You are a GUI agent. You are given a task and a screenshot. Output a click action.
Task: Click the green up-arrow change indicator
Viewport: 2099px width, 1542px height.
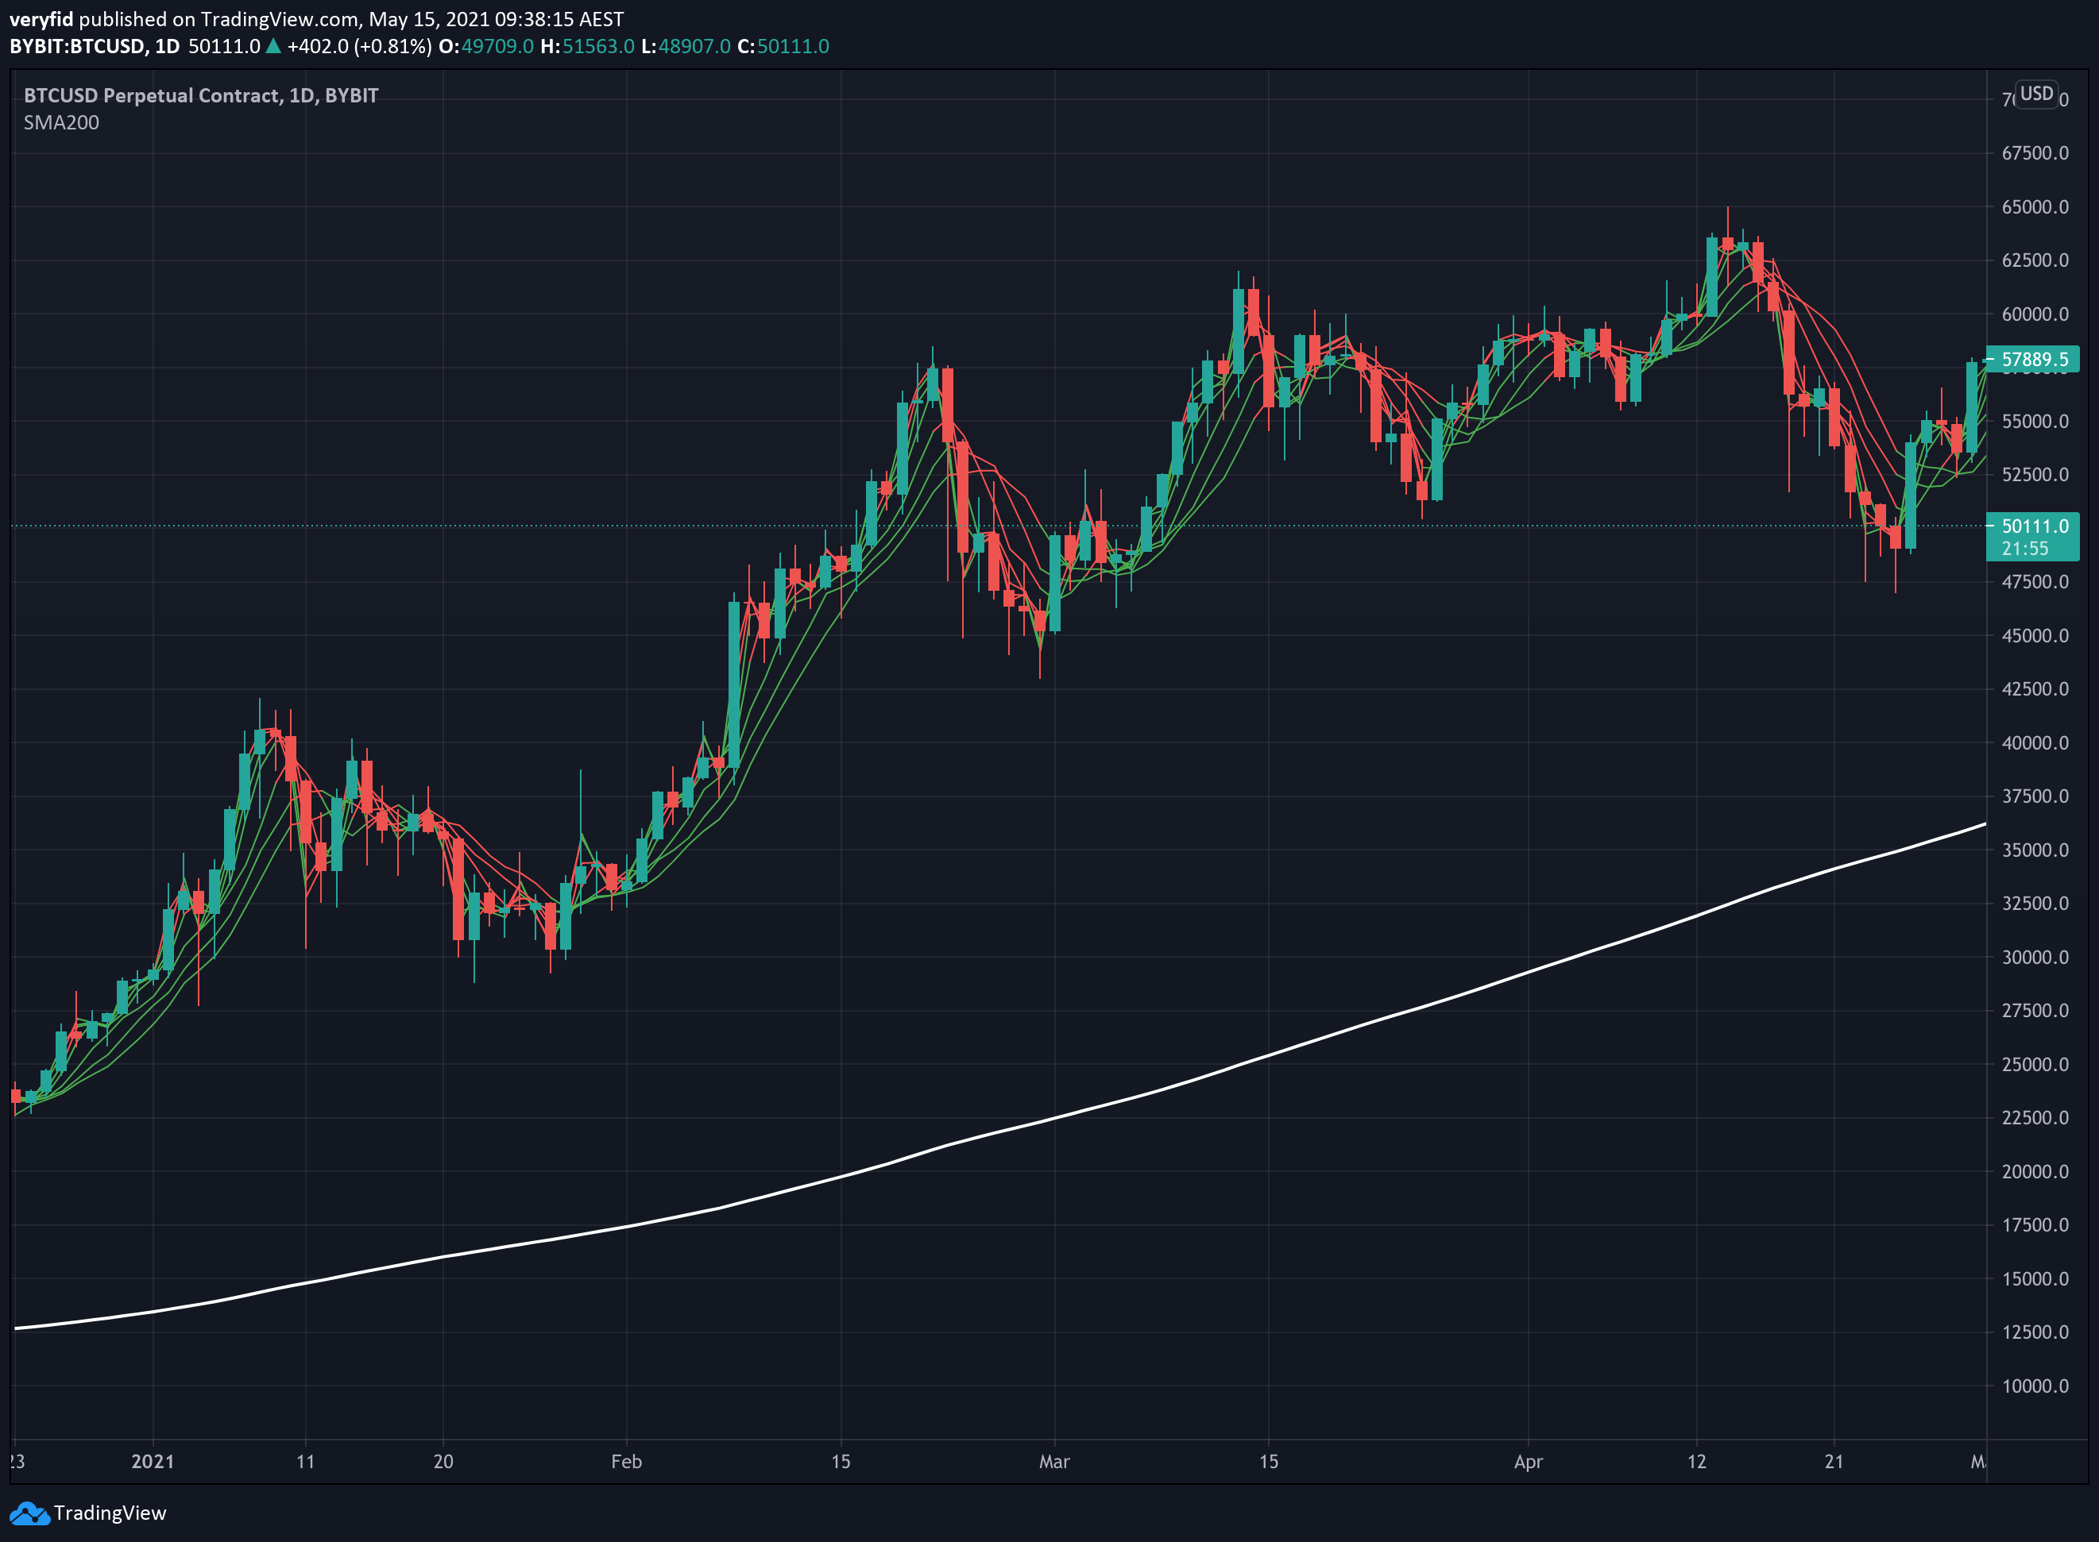coord(273,46)
